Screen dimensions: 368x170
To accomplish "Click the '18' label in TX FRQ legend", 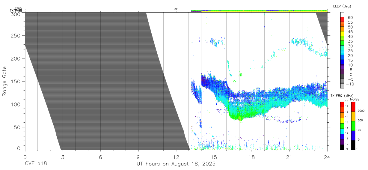I will (347, 101).
